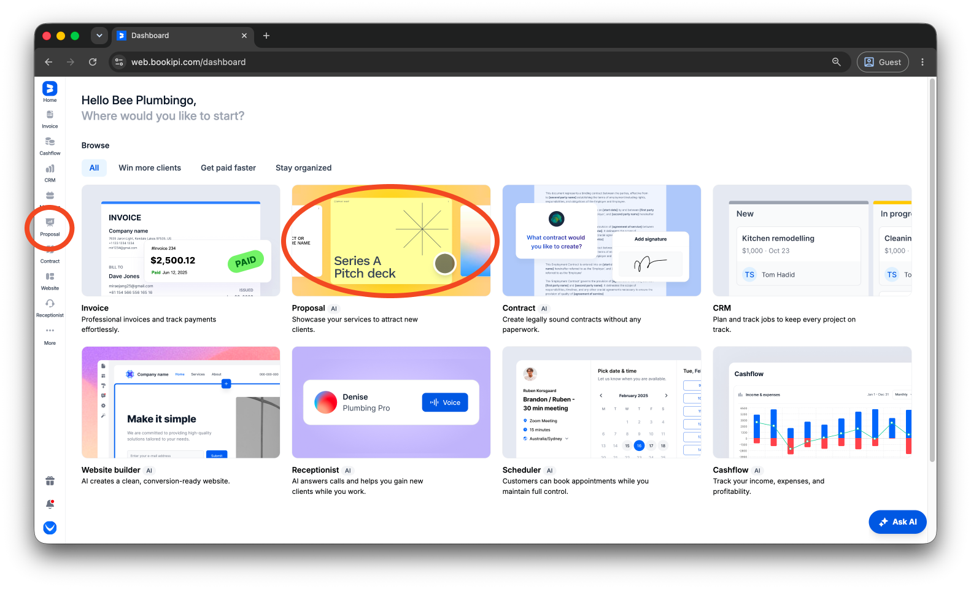Click the Website builder card title

click(111, 471)
